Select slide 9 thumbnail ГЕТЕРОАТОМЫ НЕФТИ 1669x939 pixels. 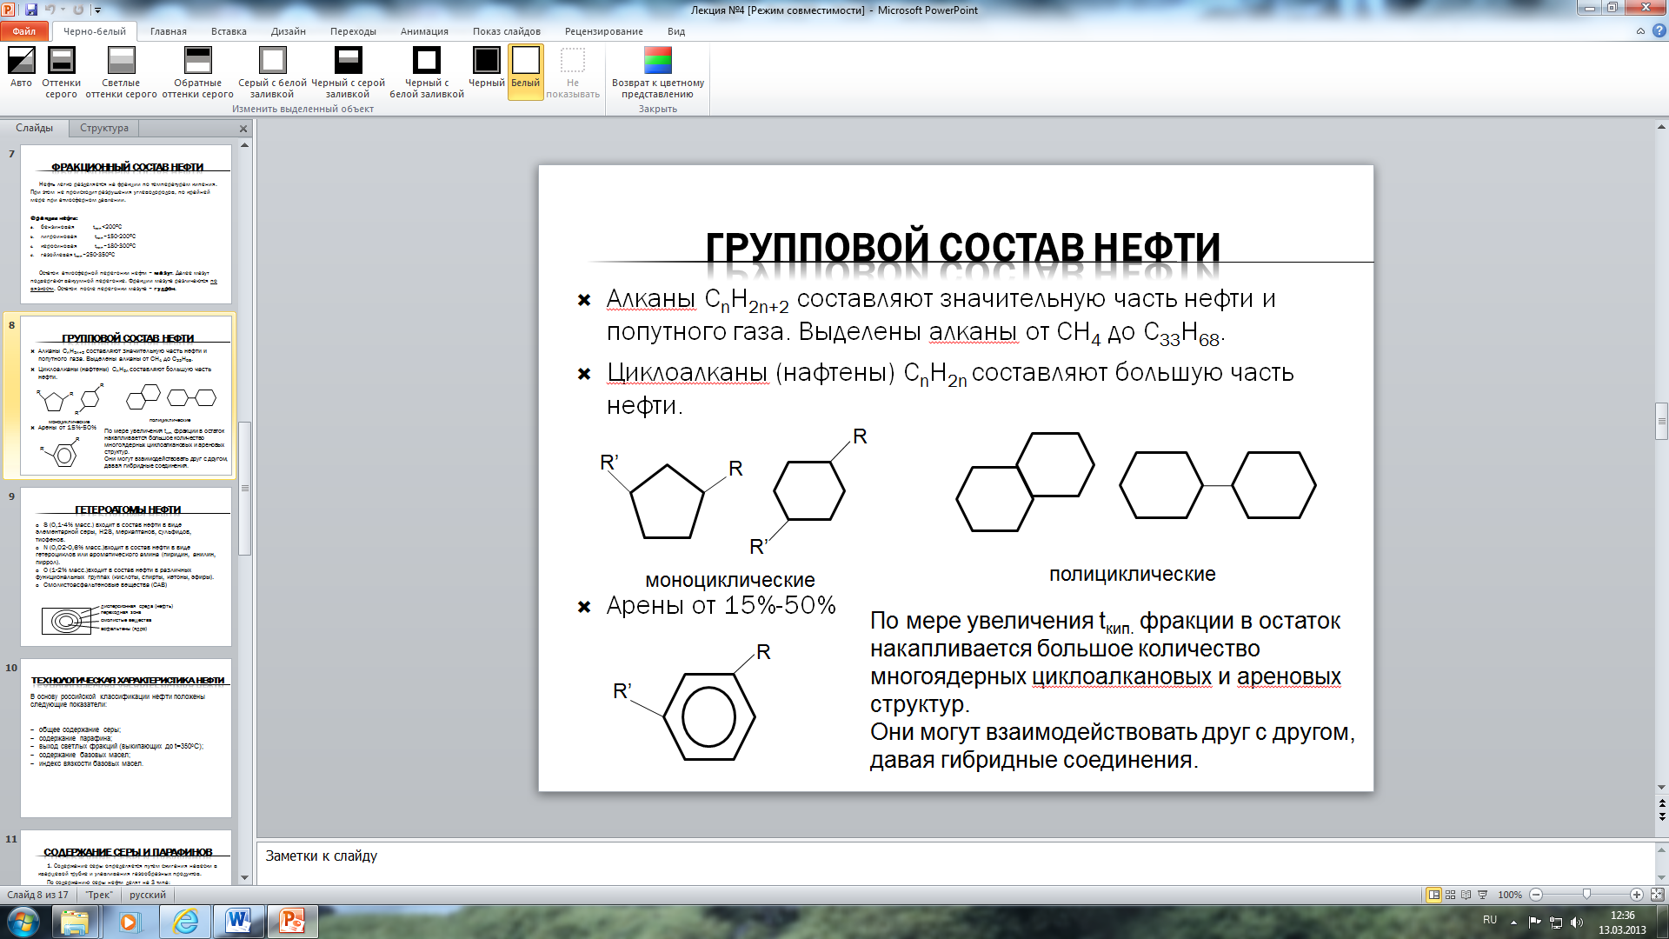(x=126, y=566)
